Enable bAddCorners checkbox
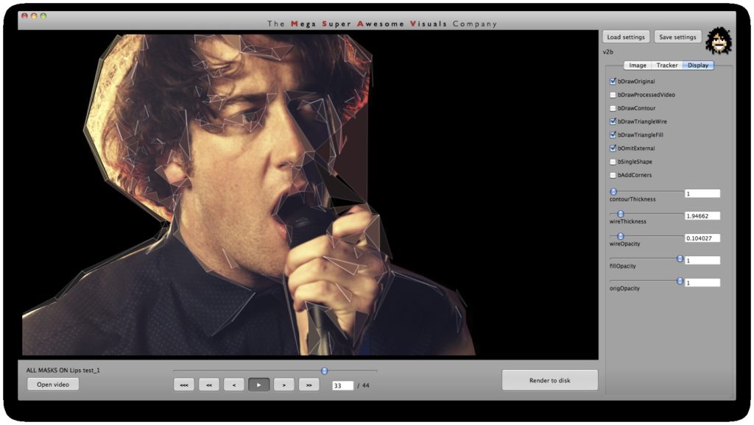 613,175
